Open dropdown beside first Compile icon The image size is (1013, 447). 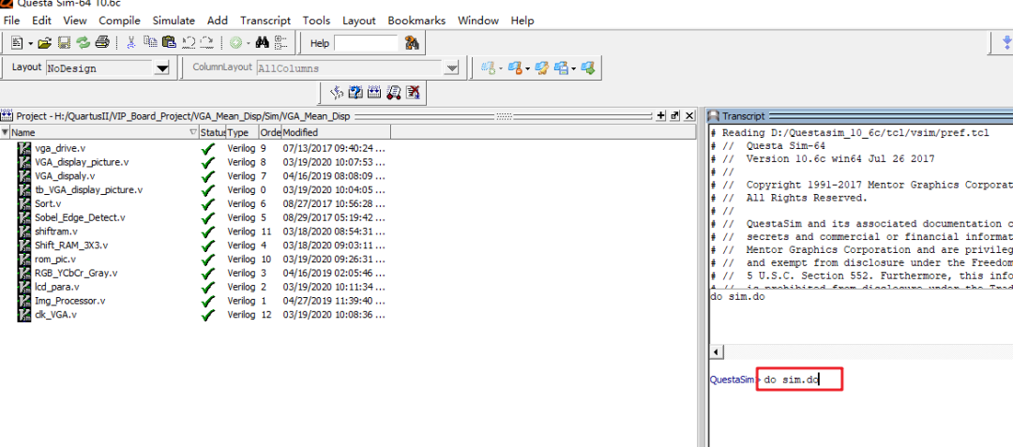(x=501, y=68)
